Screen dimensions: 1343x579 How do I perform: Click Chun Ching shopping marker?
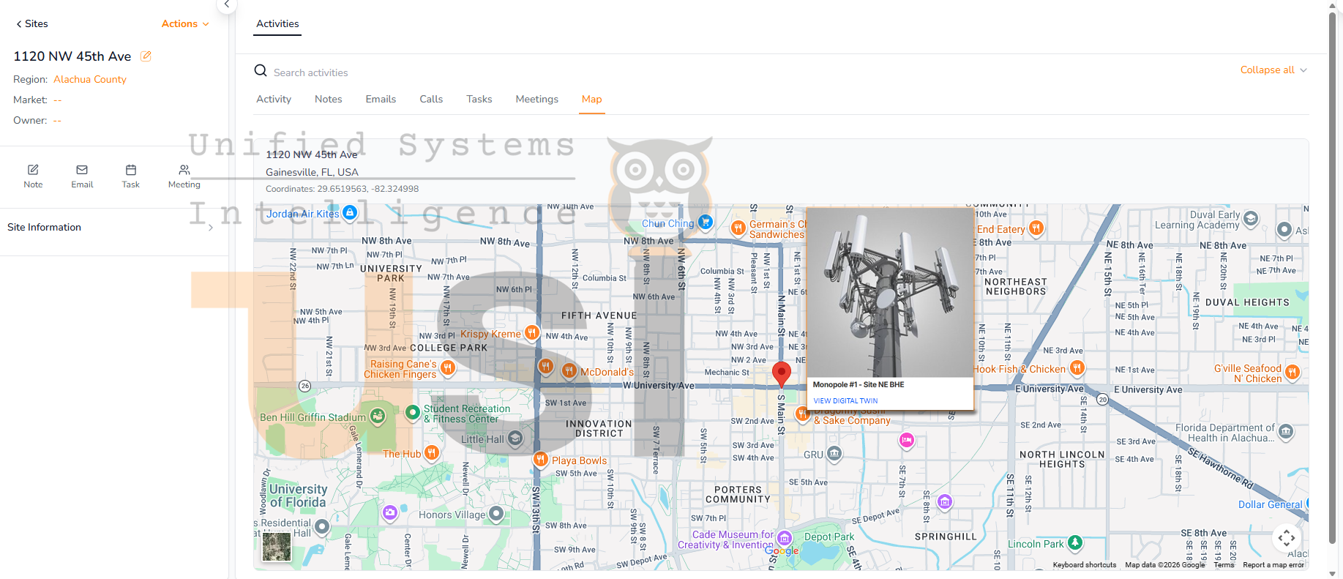(x=705, y=222)
